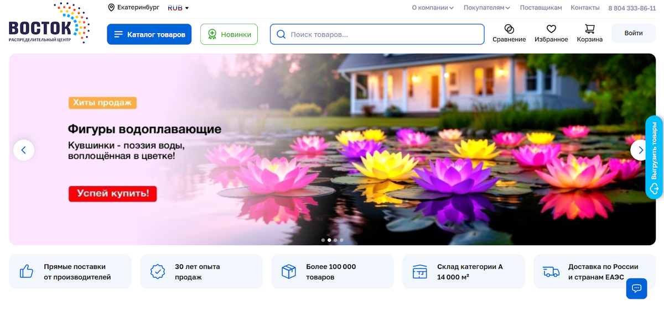Screen dimensions: 664x312
Task: Open the Каталог товаров menu
Action: (x=149, y=34)
